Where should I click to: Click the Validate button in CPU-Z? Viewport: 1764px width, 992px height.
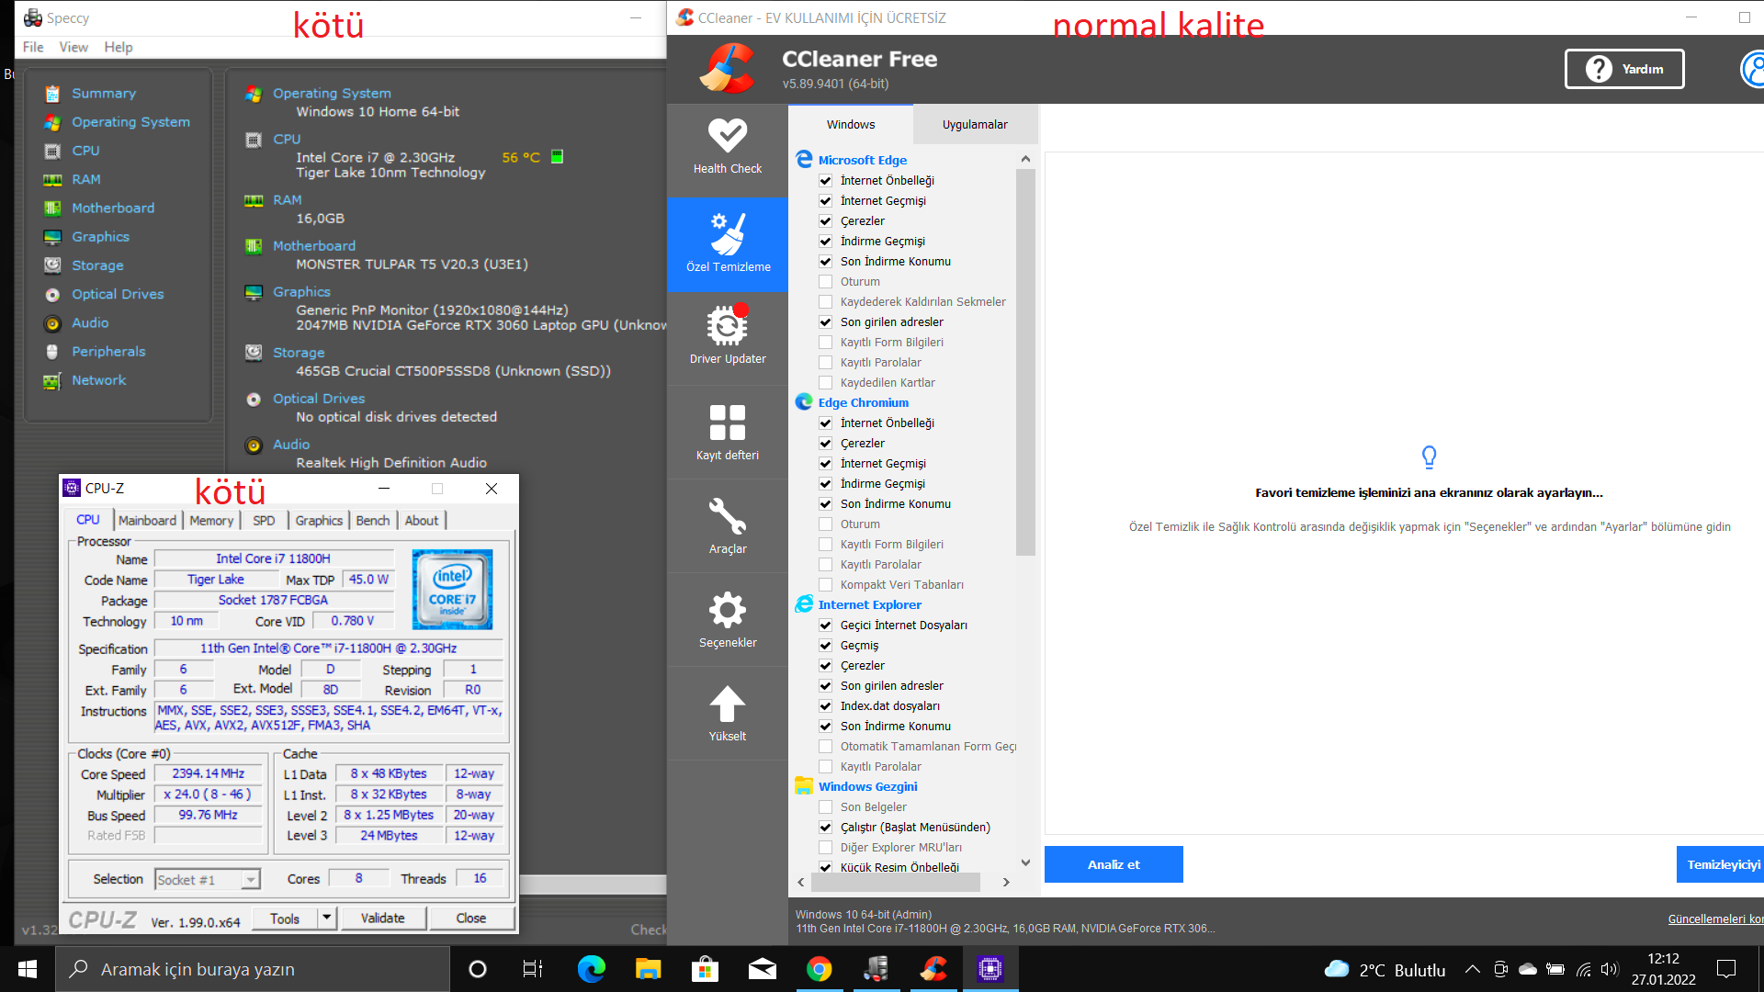click(382, 918)
